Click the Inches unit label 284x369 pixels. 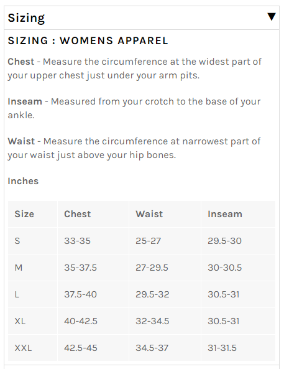23,181
